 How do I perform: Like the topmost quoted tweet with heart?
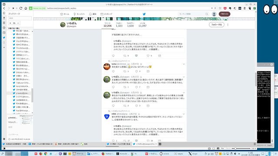[x=148, y=56]
